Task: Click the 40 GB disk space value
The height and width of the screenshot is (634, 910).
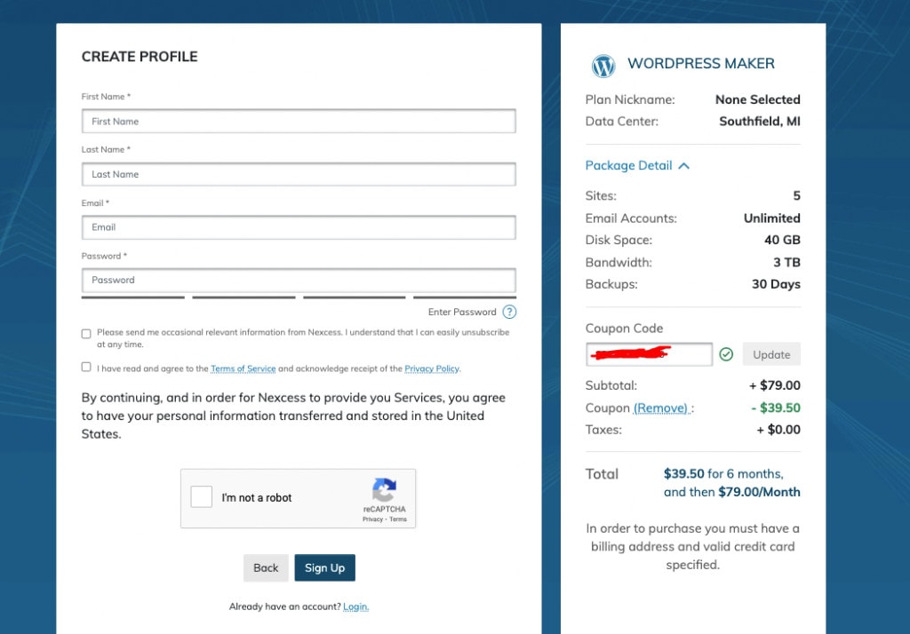Action: click(782, 240)
